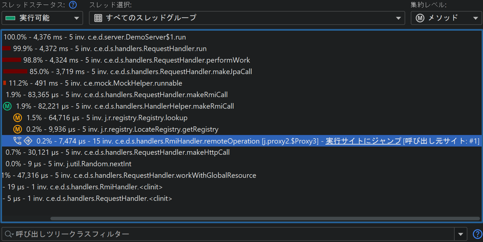
Task: Click the orange M icon beside LocateRegistry.getRegistry
Action: click(17, 129)
